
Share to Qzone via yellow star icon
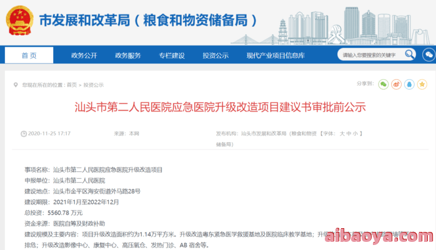422,84
